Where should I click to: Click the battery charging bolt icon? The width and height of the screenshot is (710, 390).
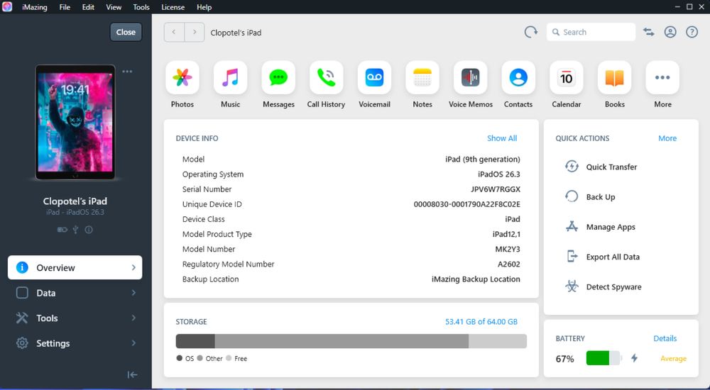coord(634,358)
